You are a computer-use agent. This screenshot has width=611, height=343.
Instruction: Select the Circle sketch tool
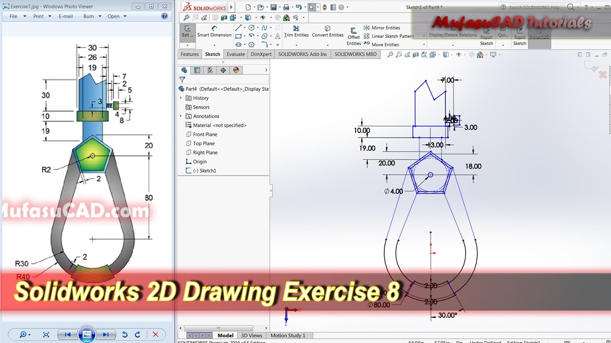pos(252,28)
